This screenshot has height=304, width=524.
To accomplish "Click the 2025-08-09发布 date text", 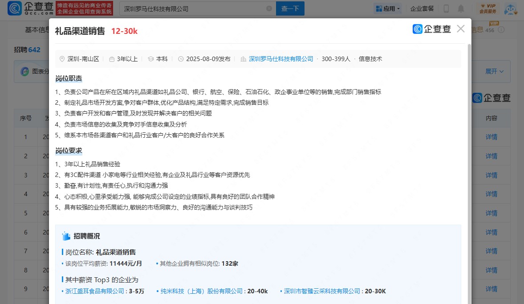I will [x=208, y=59].
